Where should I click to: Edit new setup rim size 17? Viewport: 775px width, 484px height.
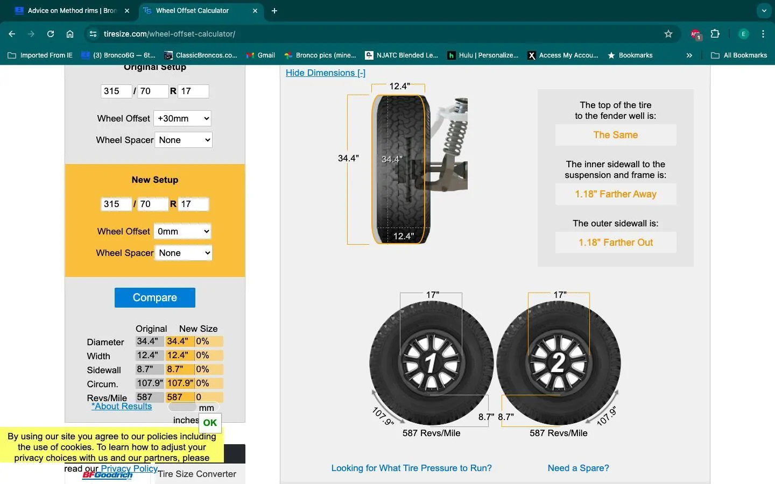click(193, 204)
